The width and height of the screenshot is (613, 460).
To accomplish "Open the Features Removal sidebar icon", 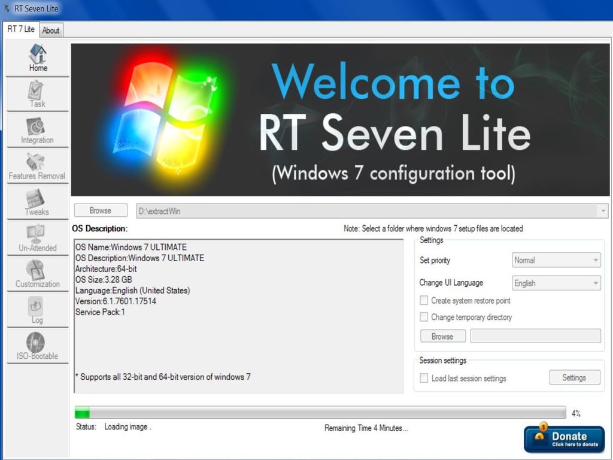I will coord(35,162).
